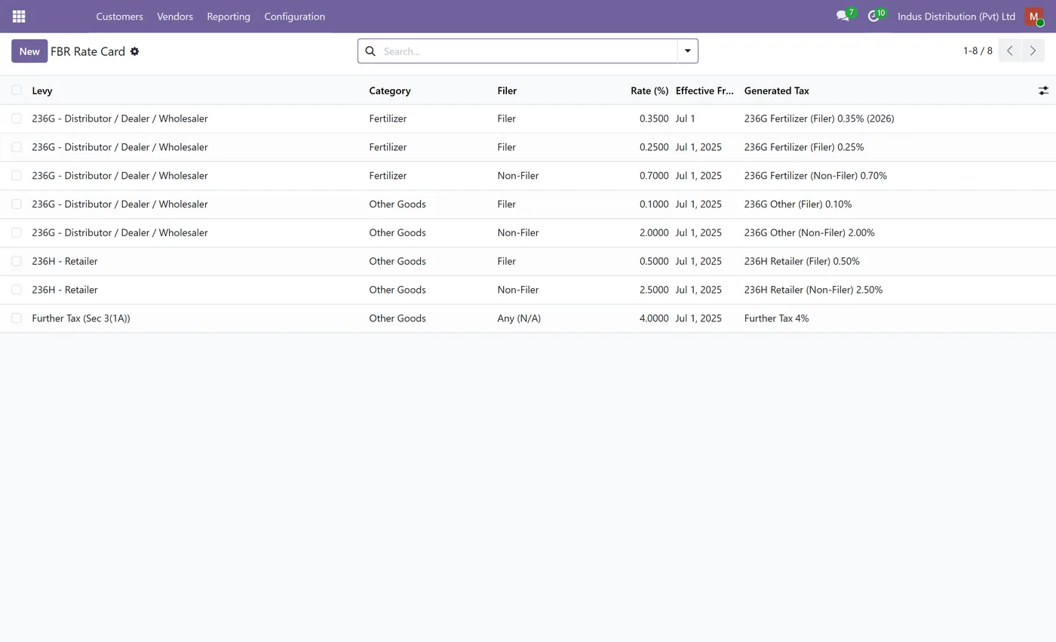Sort by the Levy column header
The image size is (1056, 642).
coord(42,91)
